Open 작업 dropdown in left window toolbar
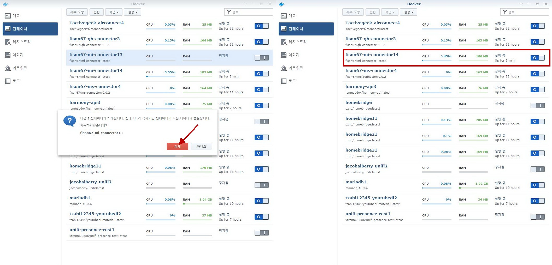 click(114, 12)
